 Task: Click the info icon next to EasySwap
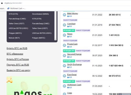click(64, 76)
